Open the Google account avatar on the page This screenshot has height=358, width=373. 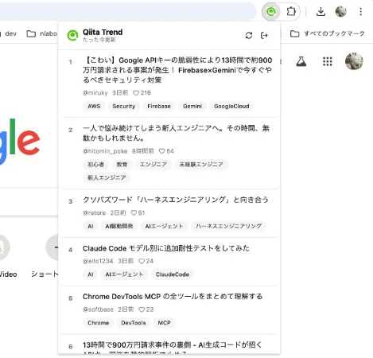coord(354,61)
